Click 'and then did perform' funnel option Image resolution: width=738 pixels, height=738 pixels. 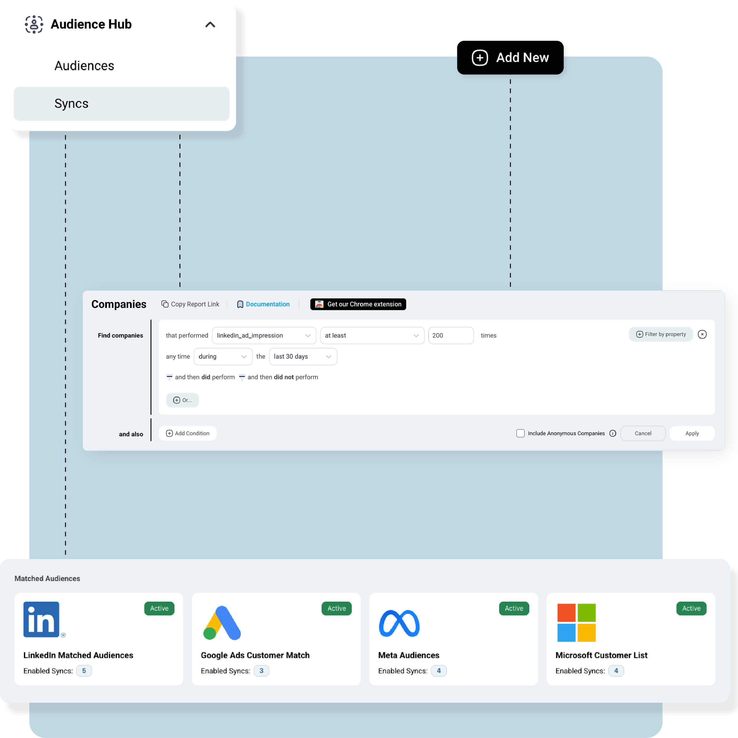[x=200, y=377]
